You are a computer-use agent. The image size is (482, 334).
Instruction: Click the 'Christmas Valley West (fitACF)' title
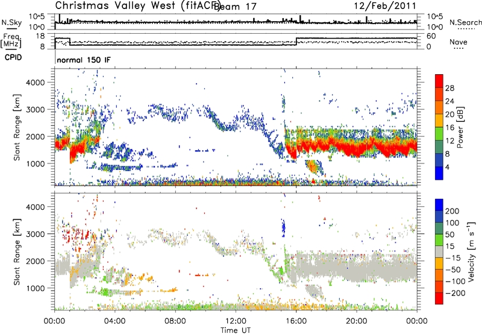[138, 5]
